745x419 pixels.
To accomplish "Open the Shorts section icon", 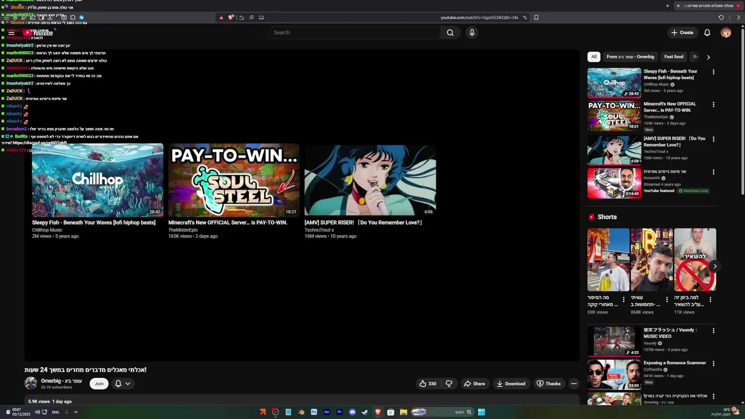I will coord(592,217).
